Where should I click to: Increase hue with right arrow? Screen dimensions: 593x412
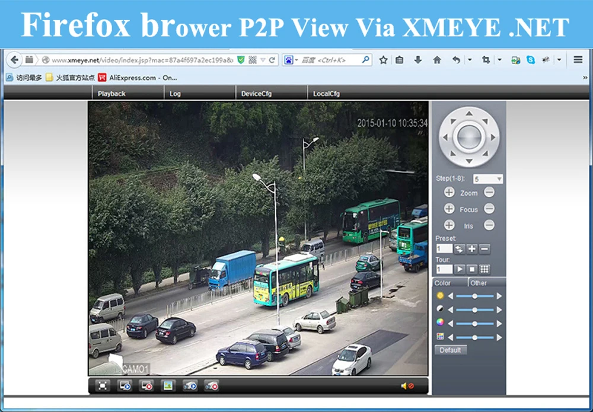click(499, 337)
